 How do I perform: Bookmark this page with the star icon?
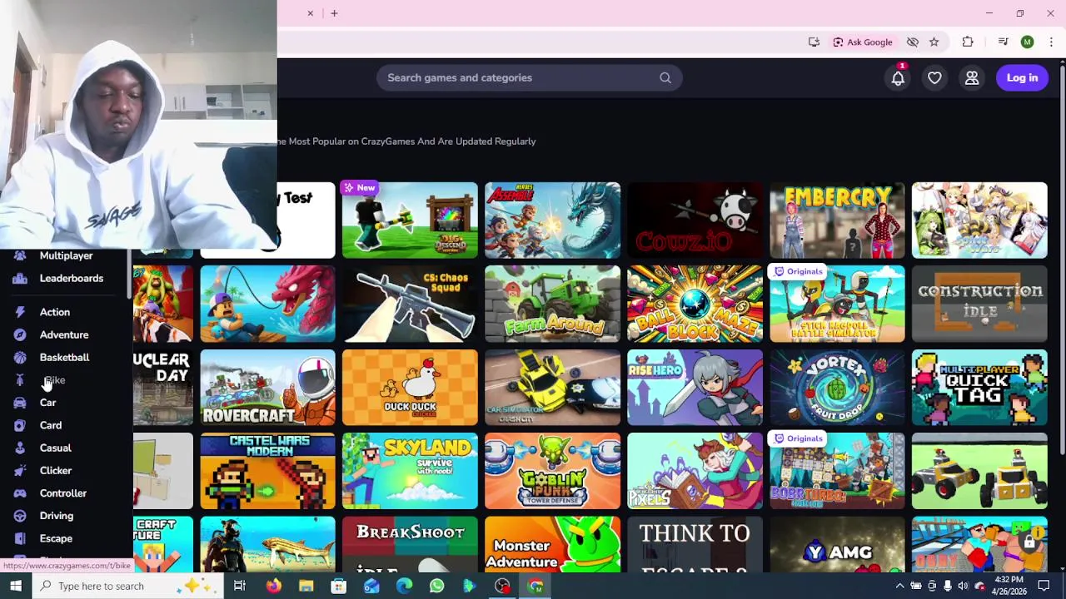point(934,42)
